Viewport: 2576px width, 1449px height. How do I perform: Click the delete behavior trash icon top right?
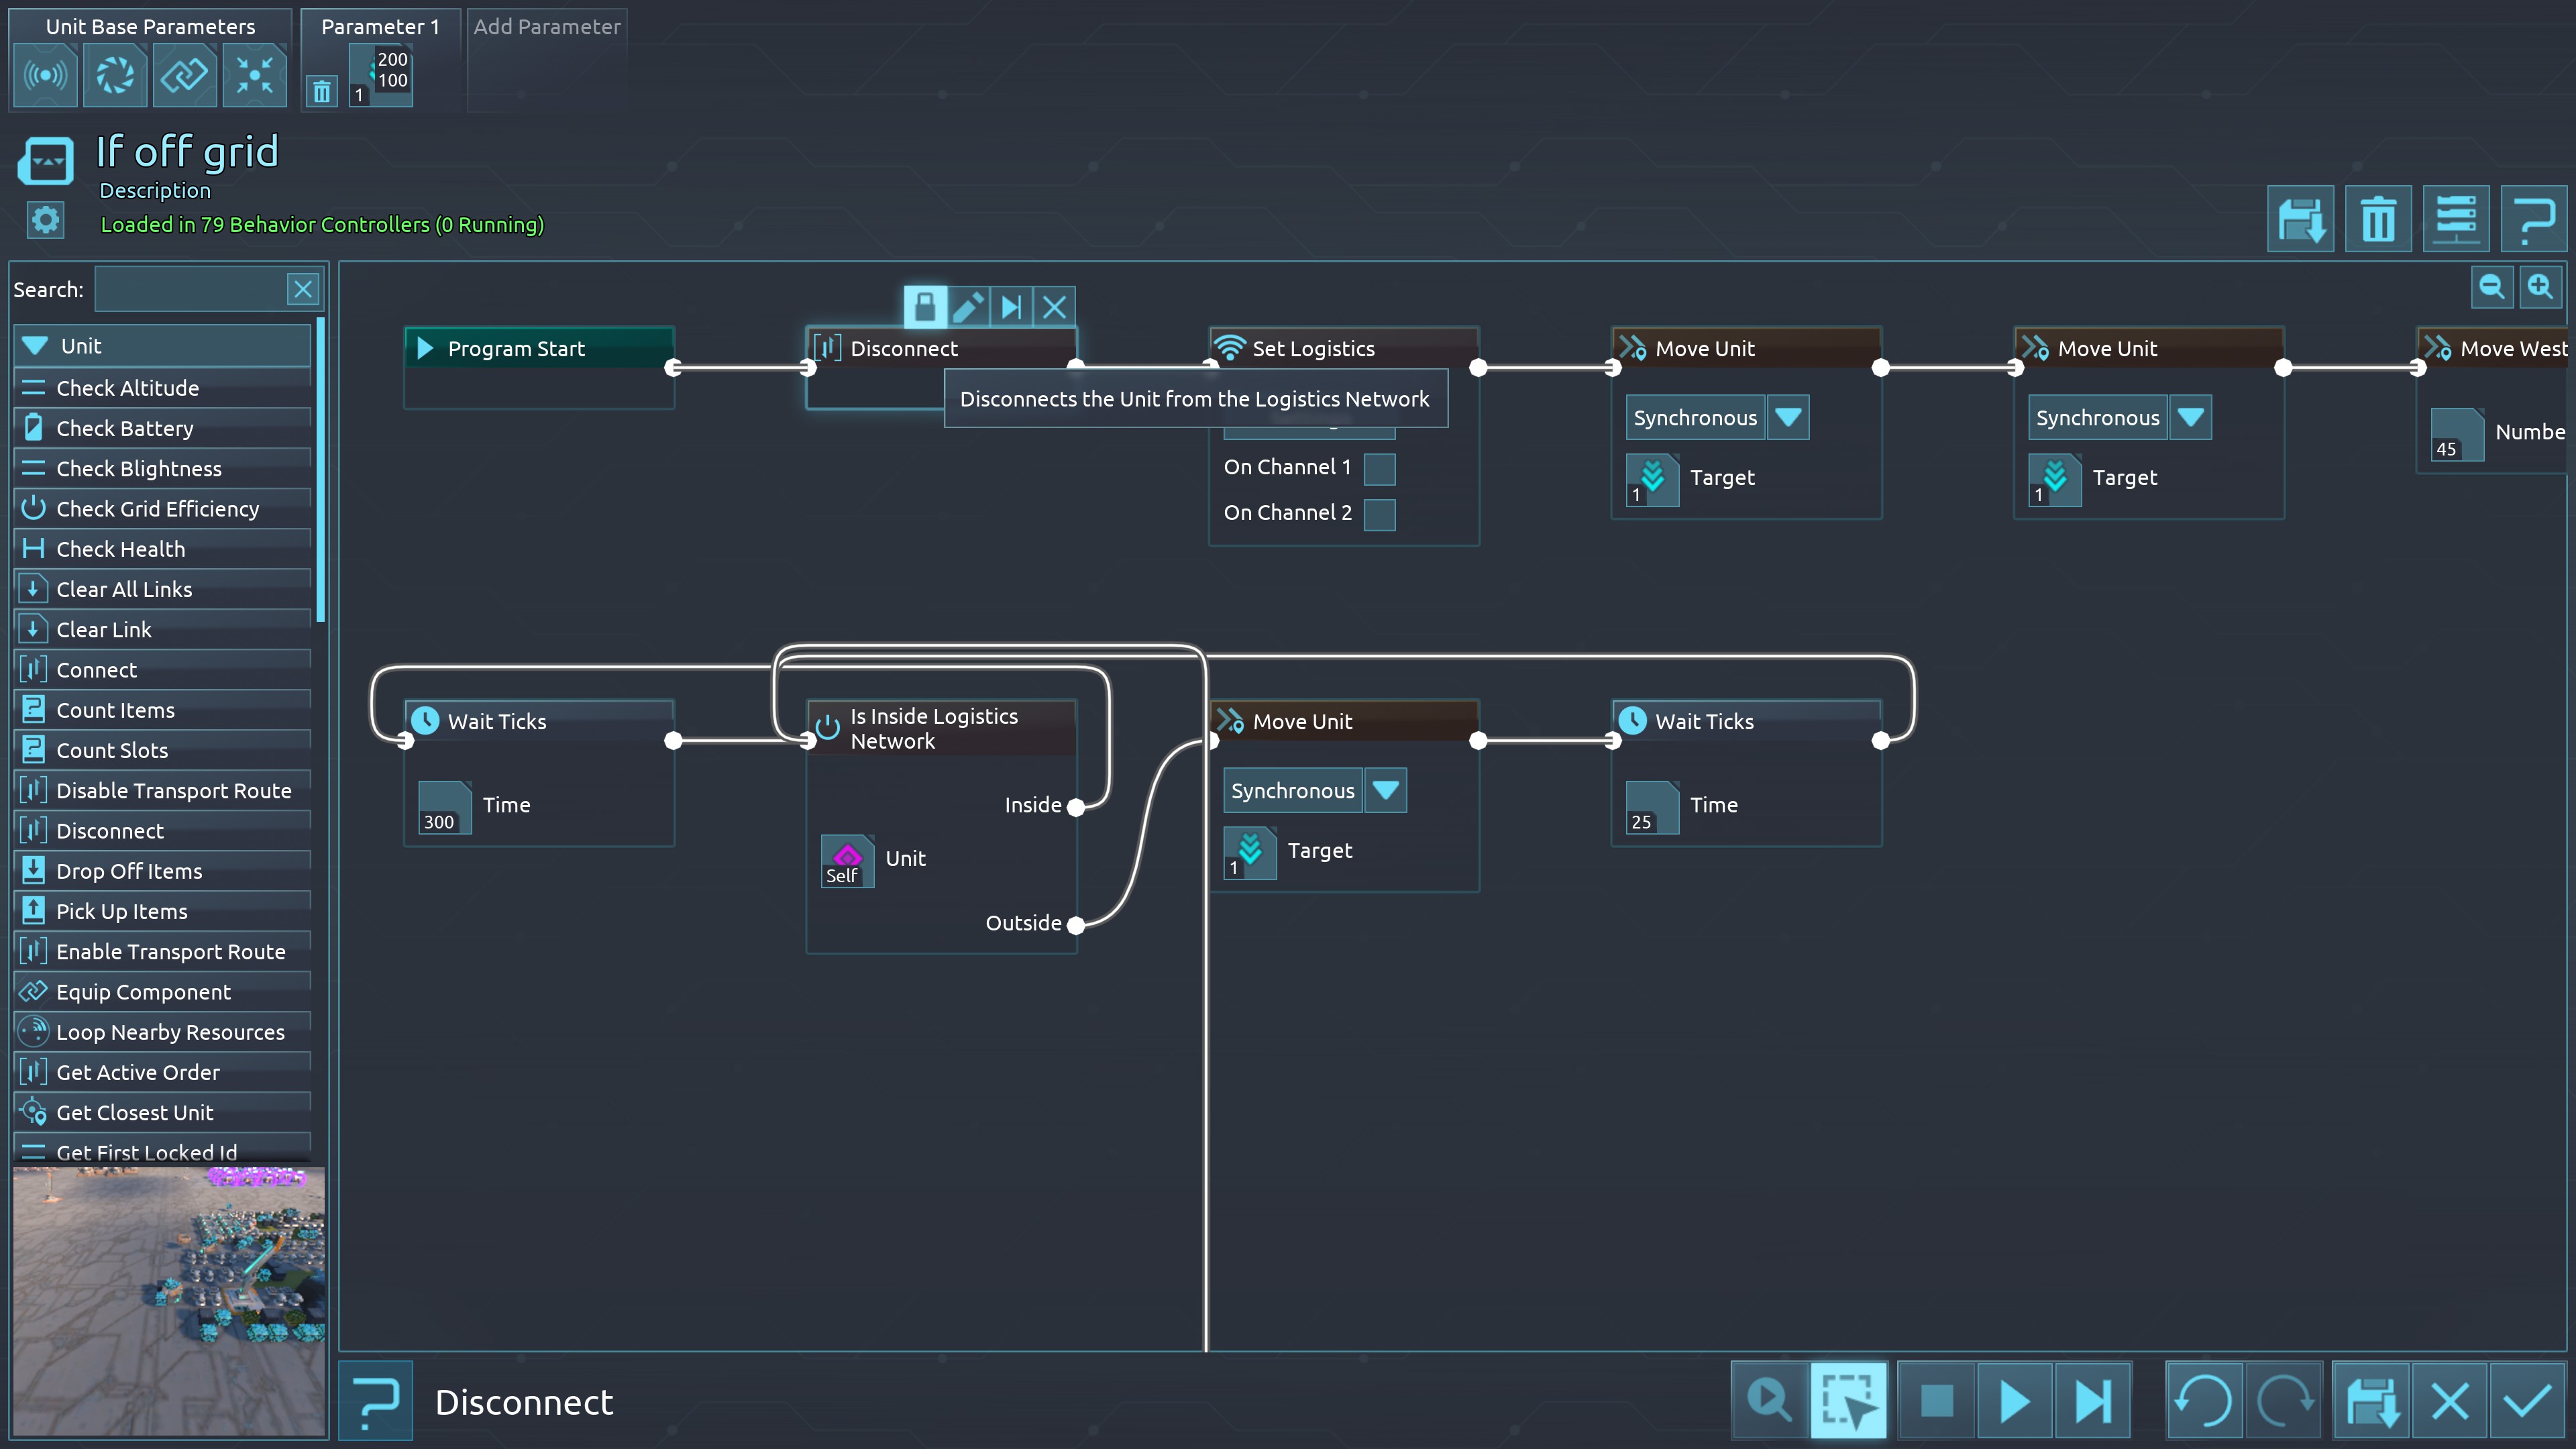[x=2378, y=219]
